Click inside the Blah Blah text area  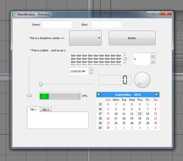[96, 59]
